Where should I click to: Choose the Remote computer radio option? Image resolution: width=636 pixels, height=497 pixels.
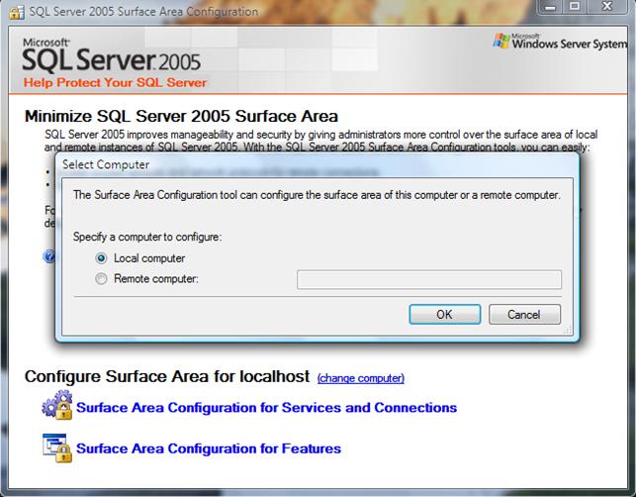(x=101, y=279)
